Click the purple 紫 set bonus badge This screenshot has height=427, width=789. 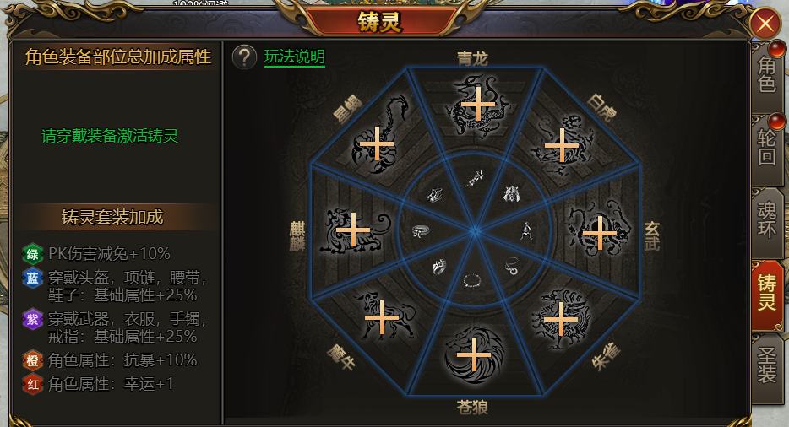tap(32, 319)
